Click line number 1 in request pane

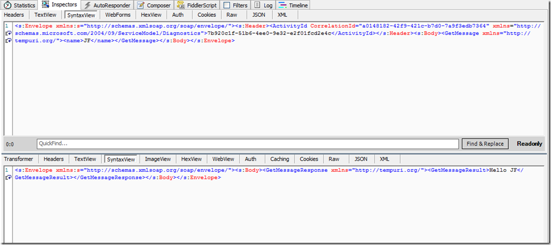[x=7, y=26]
